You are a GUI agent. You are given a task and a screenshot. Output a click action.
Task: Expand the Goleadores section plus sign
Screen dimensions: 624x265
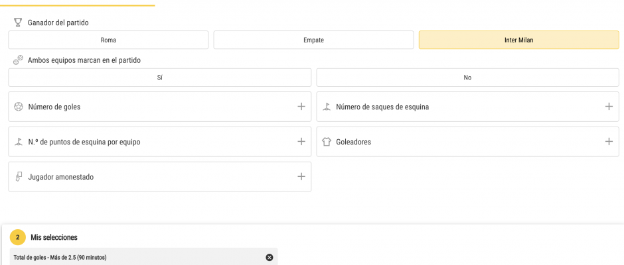click(x=609, y=141)
